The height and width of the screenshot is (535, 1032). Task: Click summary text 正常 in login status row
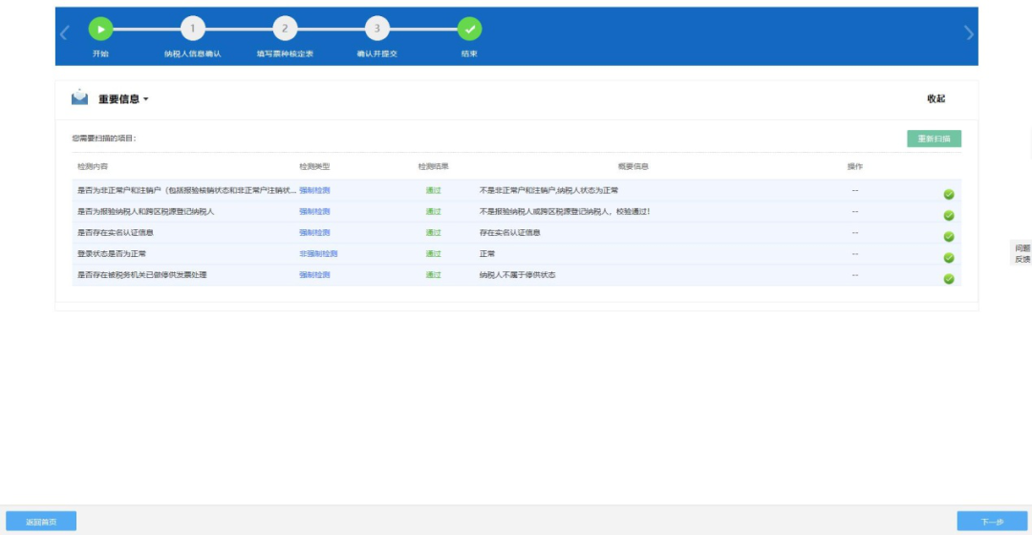pyautogui.click(x=487, y=253)
